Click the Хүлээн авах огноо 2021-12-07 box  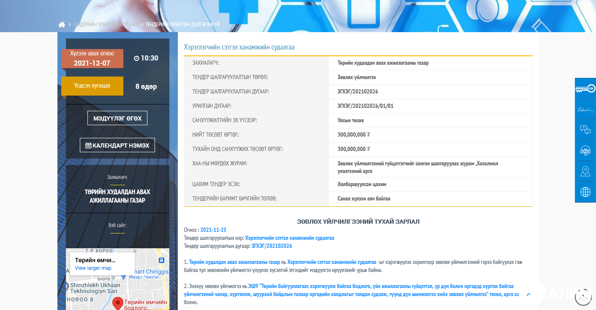pos(92,59)
